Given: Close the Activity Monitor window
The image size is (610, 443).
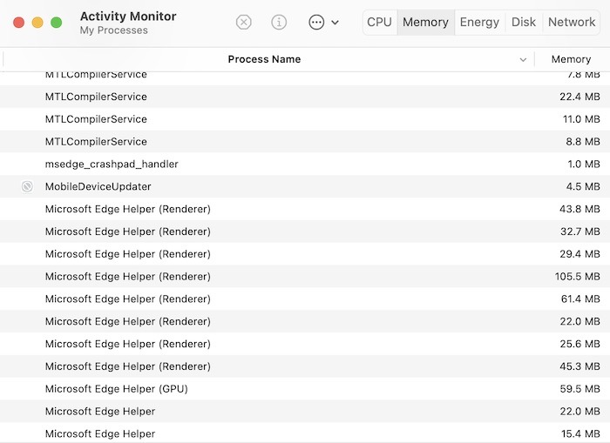Looking at the screenshot, I should [18, 23].
